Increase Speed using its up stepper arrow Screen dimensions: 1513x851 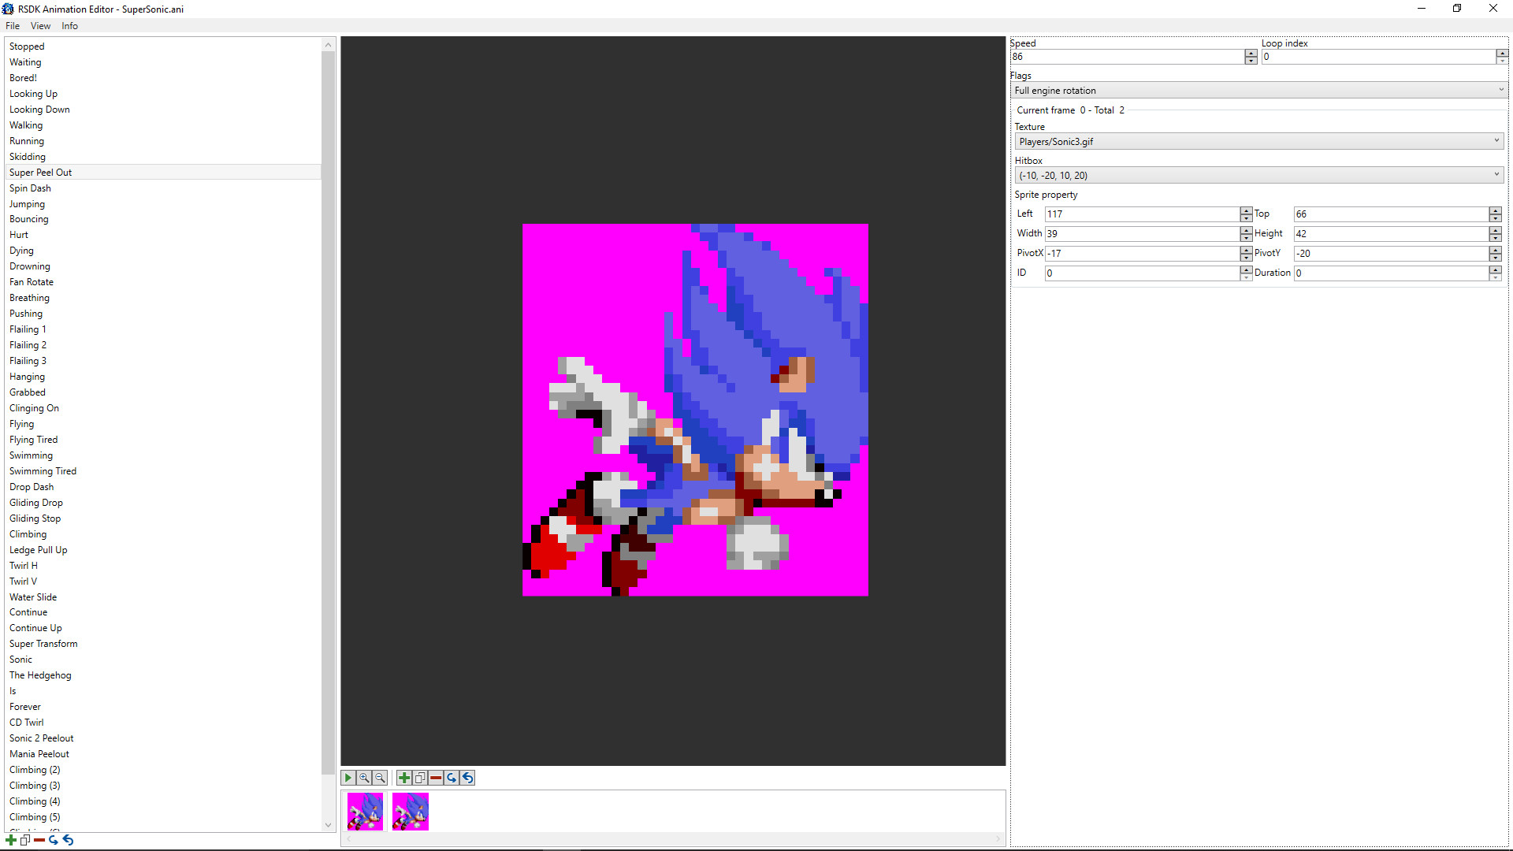1251,53
